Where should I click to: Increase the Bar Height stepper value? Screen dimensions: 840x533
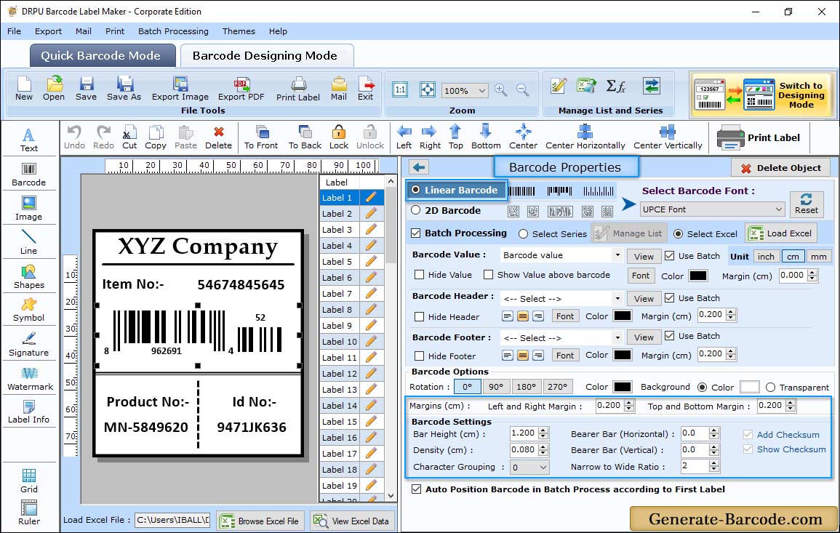[x=543, y=430]
